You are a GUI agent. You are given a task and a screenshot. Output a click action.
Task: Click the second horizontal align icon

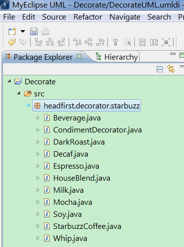(x=50, y=42)
